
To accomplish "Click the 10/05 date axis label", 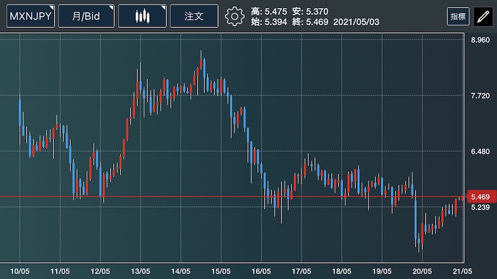I will [x=20, y=272].
